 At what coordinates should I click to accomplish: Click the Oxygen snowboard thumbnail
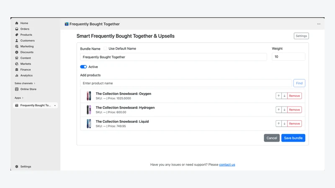click(x=89, y=96)
